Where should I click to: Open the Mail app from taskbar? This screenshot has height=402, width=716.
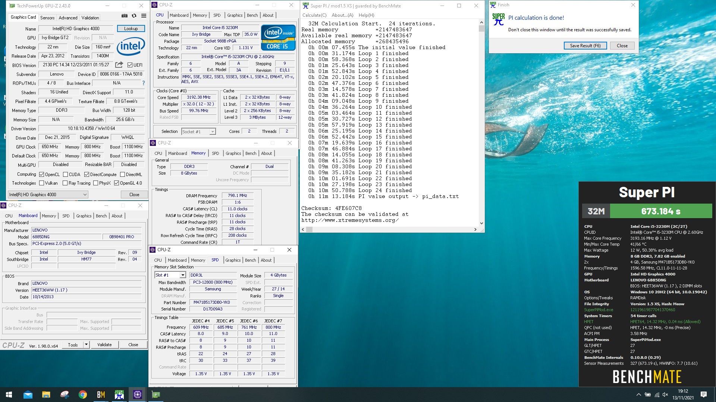coord(28,395)
